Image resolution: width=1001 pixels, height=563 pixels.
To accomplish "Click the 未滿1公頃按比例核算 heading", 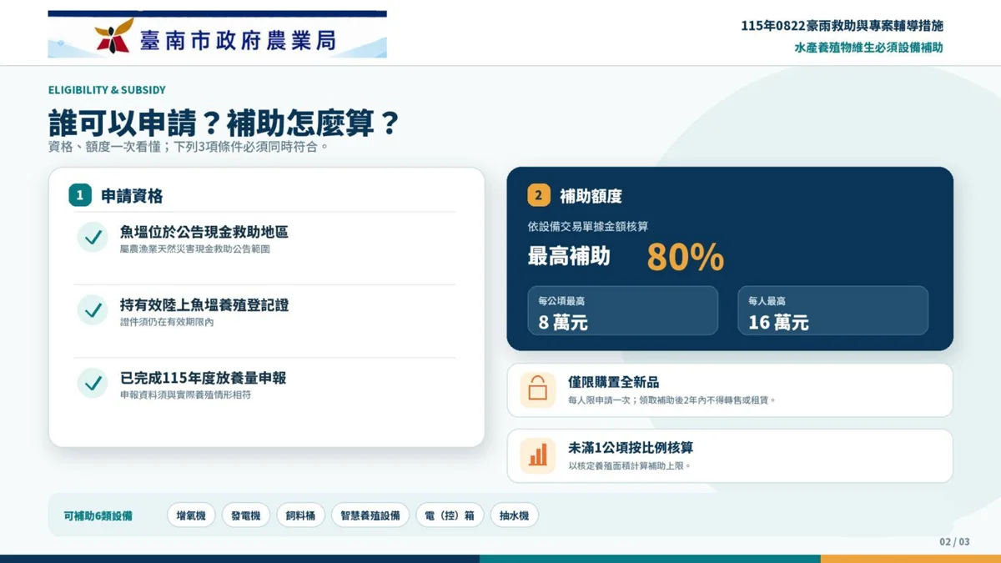I will click(631, 448).
